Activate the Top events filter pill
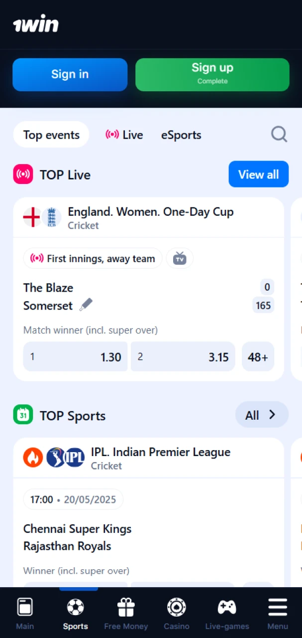302x638 pixels. coord(51,135)
